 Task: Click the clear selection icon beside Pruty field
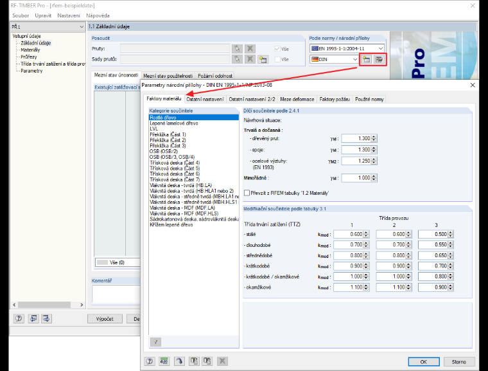pos(250,49)
